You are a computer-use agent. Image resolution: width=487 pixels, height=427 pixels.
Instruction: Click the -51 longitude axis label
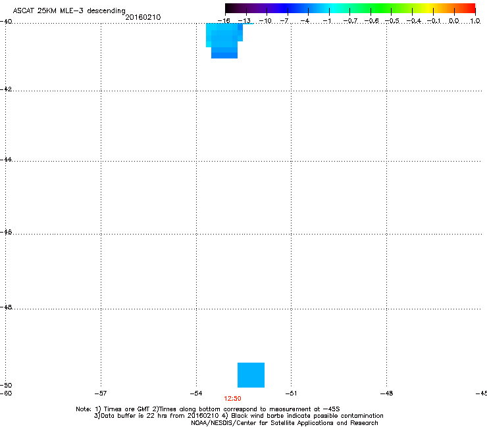click(x=291, y=393)
